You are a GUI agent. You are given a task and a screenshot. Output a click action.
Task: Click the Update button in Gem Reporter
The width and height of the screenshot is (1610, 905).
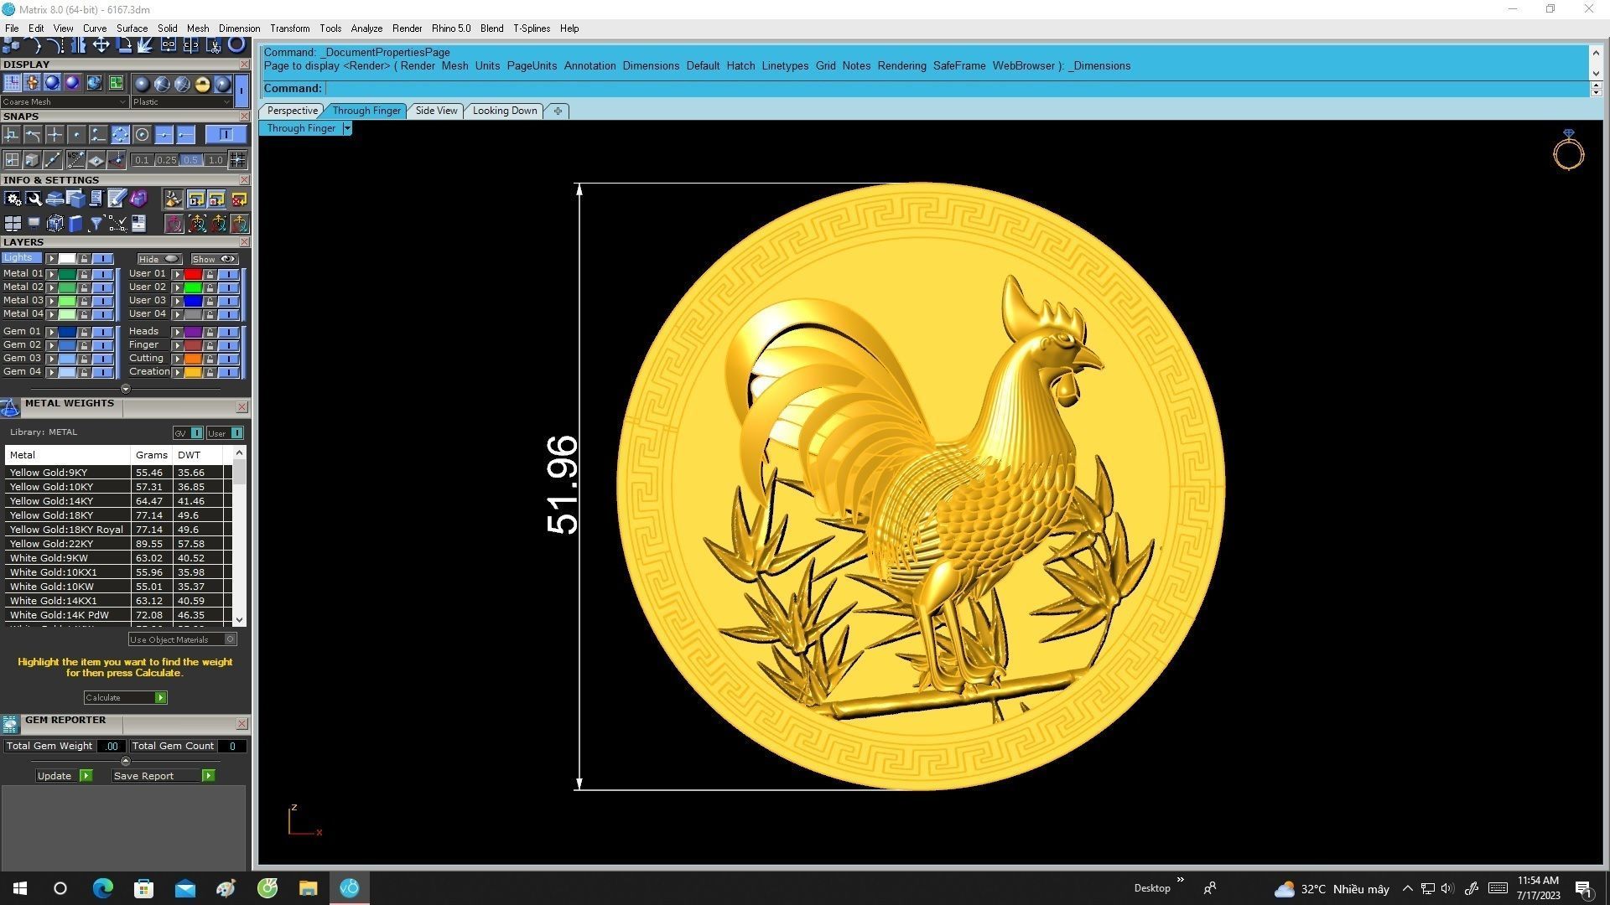pos(63,776)
